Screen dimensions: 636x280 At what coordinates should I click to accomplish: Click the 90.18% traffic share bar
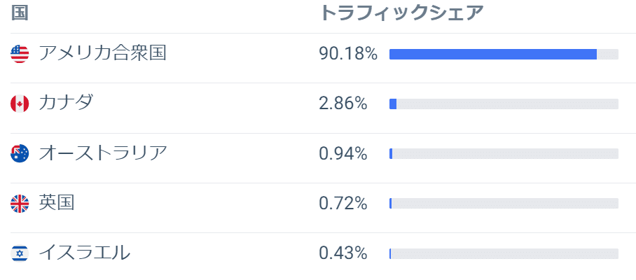pyautogui.click(x=504, y=55)
